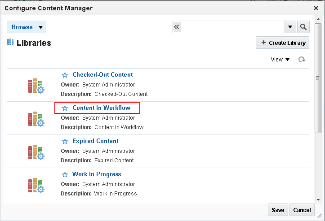Click the refresh icon beside View
This screenshot has width=325, height=221.
point(302,59)
